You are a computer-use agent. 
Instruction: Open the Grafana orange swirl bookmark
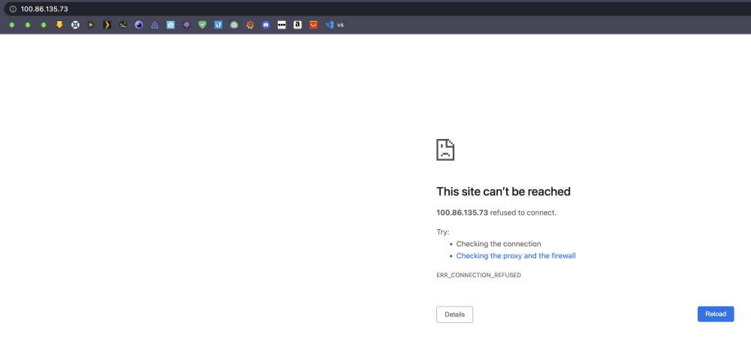pyautogui.click(x=250, y=25)
